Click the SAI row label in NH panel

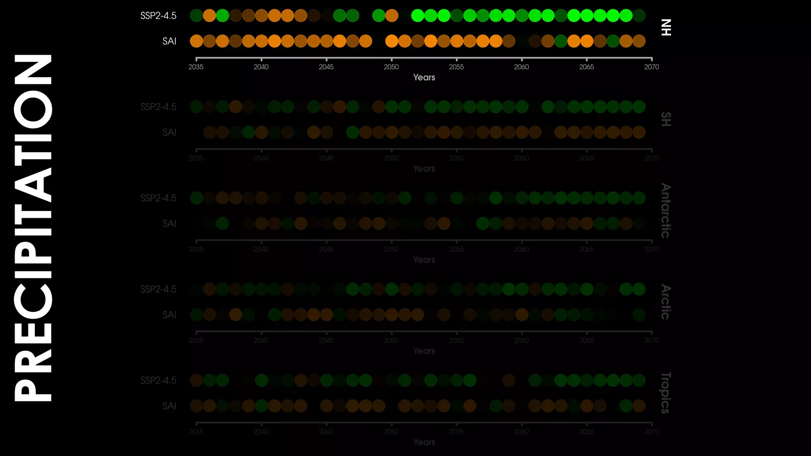click(x=169, y=41)
